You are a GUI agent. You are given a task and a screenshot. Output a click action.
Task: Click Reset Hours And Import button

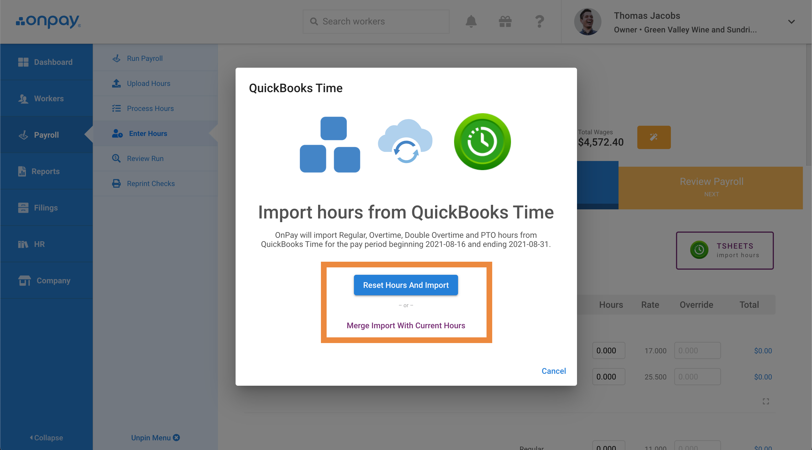pos(406,285)
